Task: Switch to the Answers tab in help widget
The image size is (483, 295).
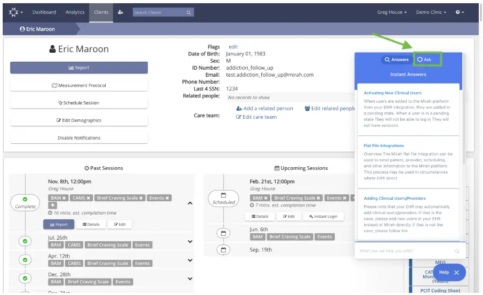Action: coord(397,60)
